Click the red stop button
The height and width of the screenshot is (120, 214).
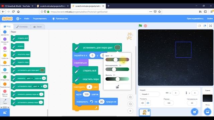145,26
